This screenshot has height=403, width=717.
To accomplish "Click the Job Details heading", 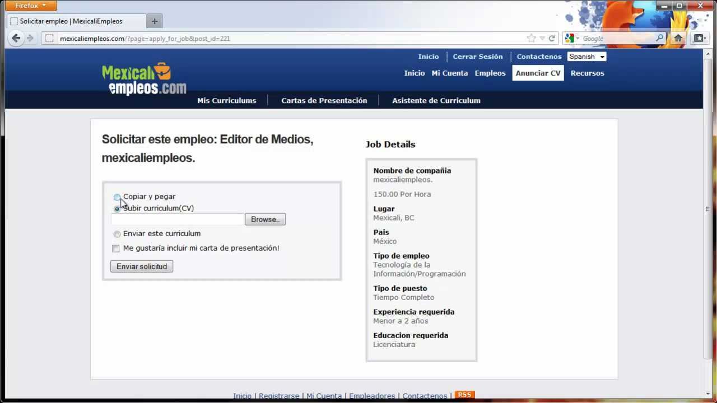I will (390, 144).
